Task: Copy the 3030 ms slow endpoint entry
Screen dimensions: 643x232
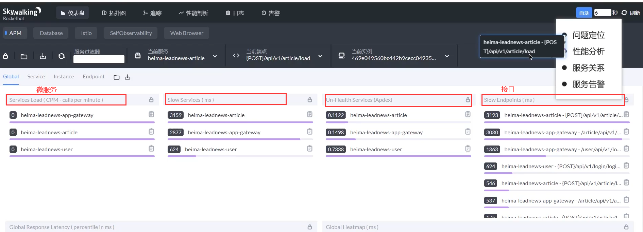Action: pyautogui.click(x=626, y=131)
